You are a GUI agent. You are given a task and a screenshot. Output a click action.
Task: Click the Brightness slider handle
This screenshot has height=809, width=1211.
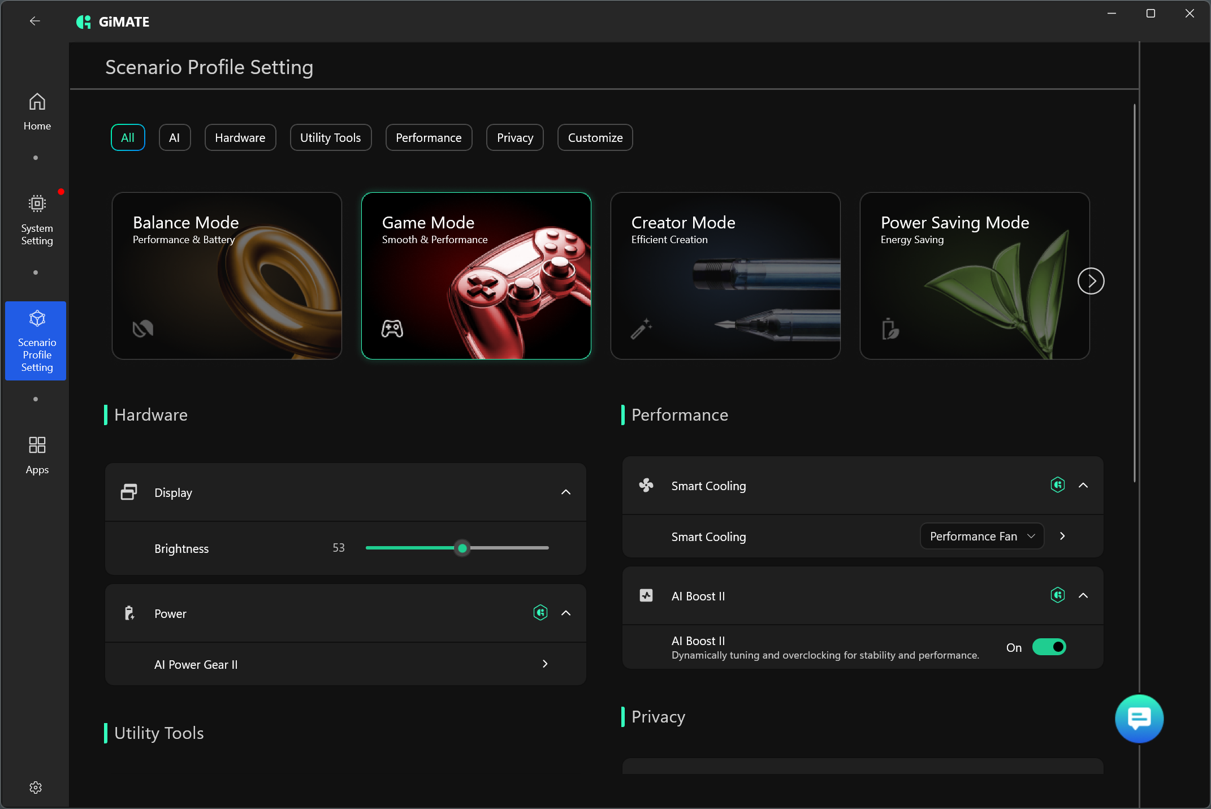pos(462,548)
